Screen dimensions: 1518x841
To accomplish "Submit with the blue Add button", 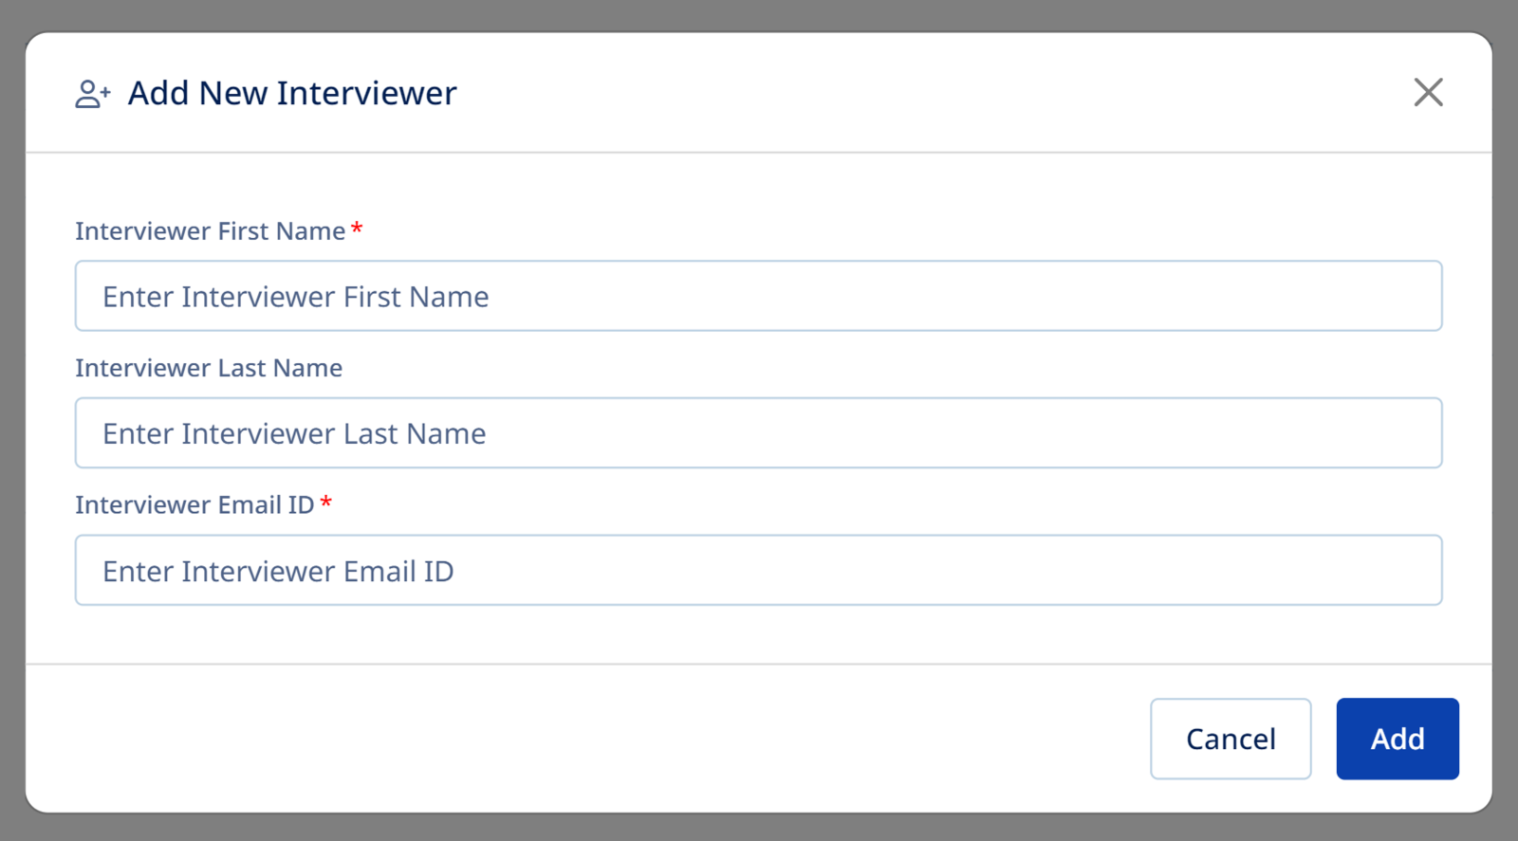I will [x=1397, y=739].
